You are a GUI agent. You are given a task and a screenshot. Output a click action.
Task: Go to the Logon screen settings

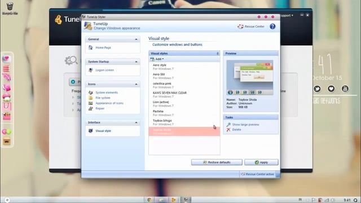point(104,70)
